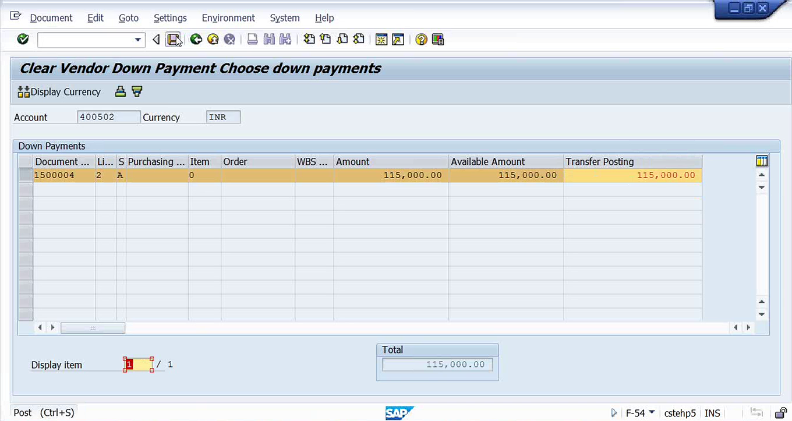Click the Display Currency button
792x421 pixels.
(x=59, y=91)
